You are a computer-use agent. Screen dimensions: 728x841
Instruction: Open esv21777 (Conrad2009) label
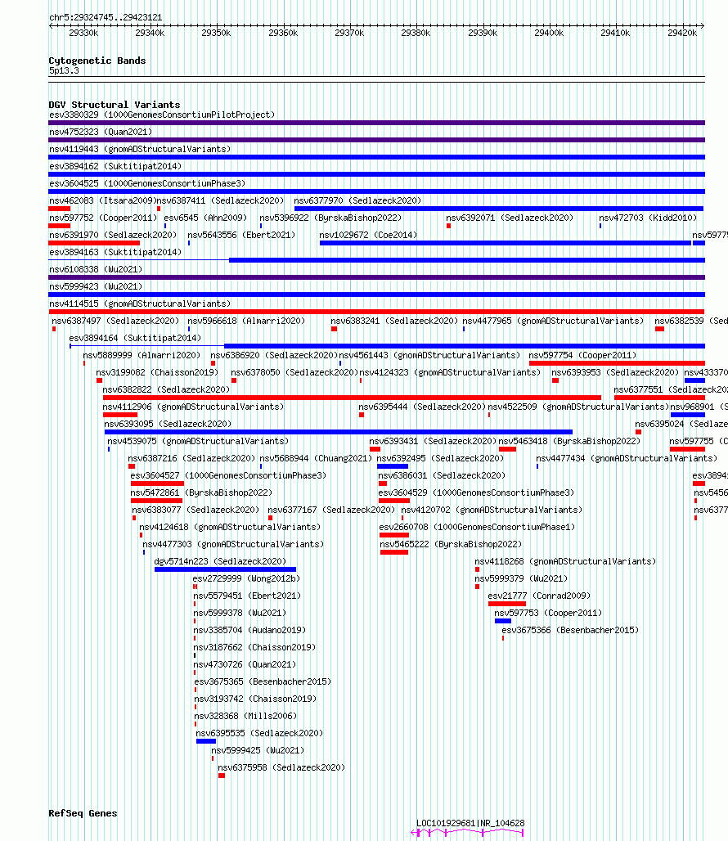(539, 596)
